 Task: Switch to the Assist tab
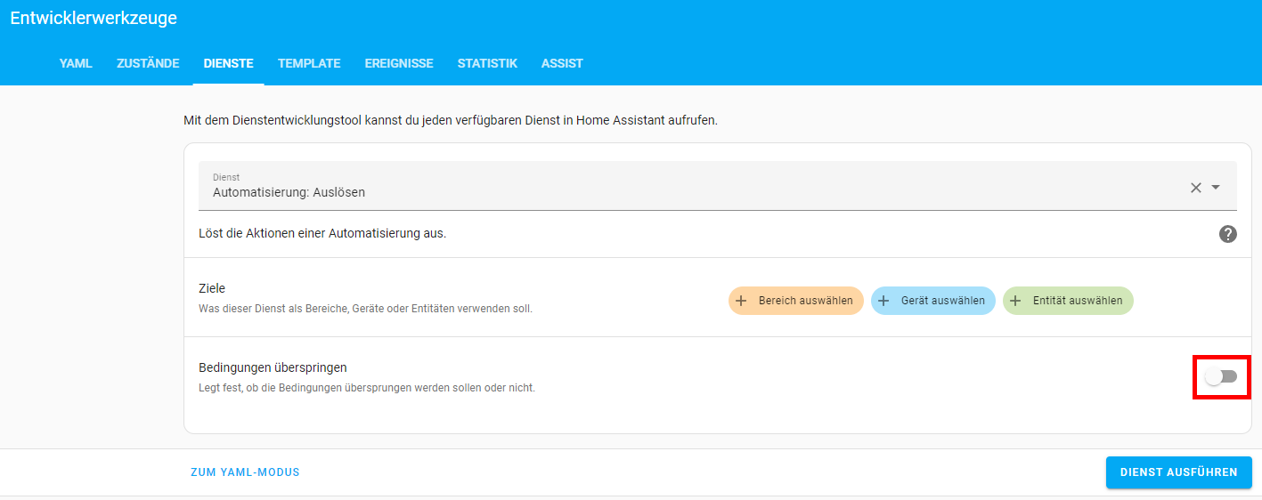click(562, 63)
